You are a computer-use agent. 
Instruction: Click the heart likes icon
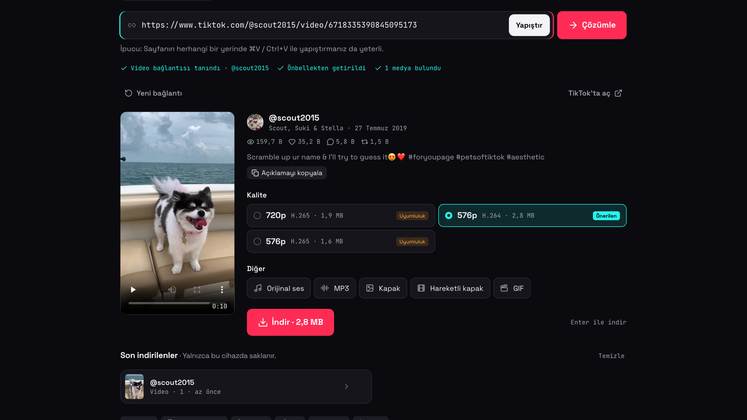(292, 142)
